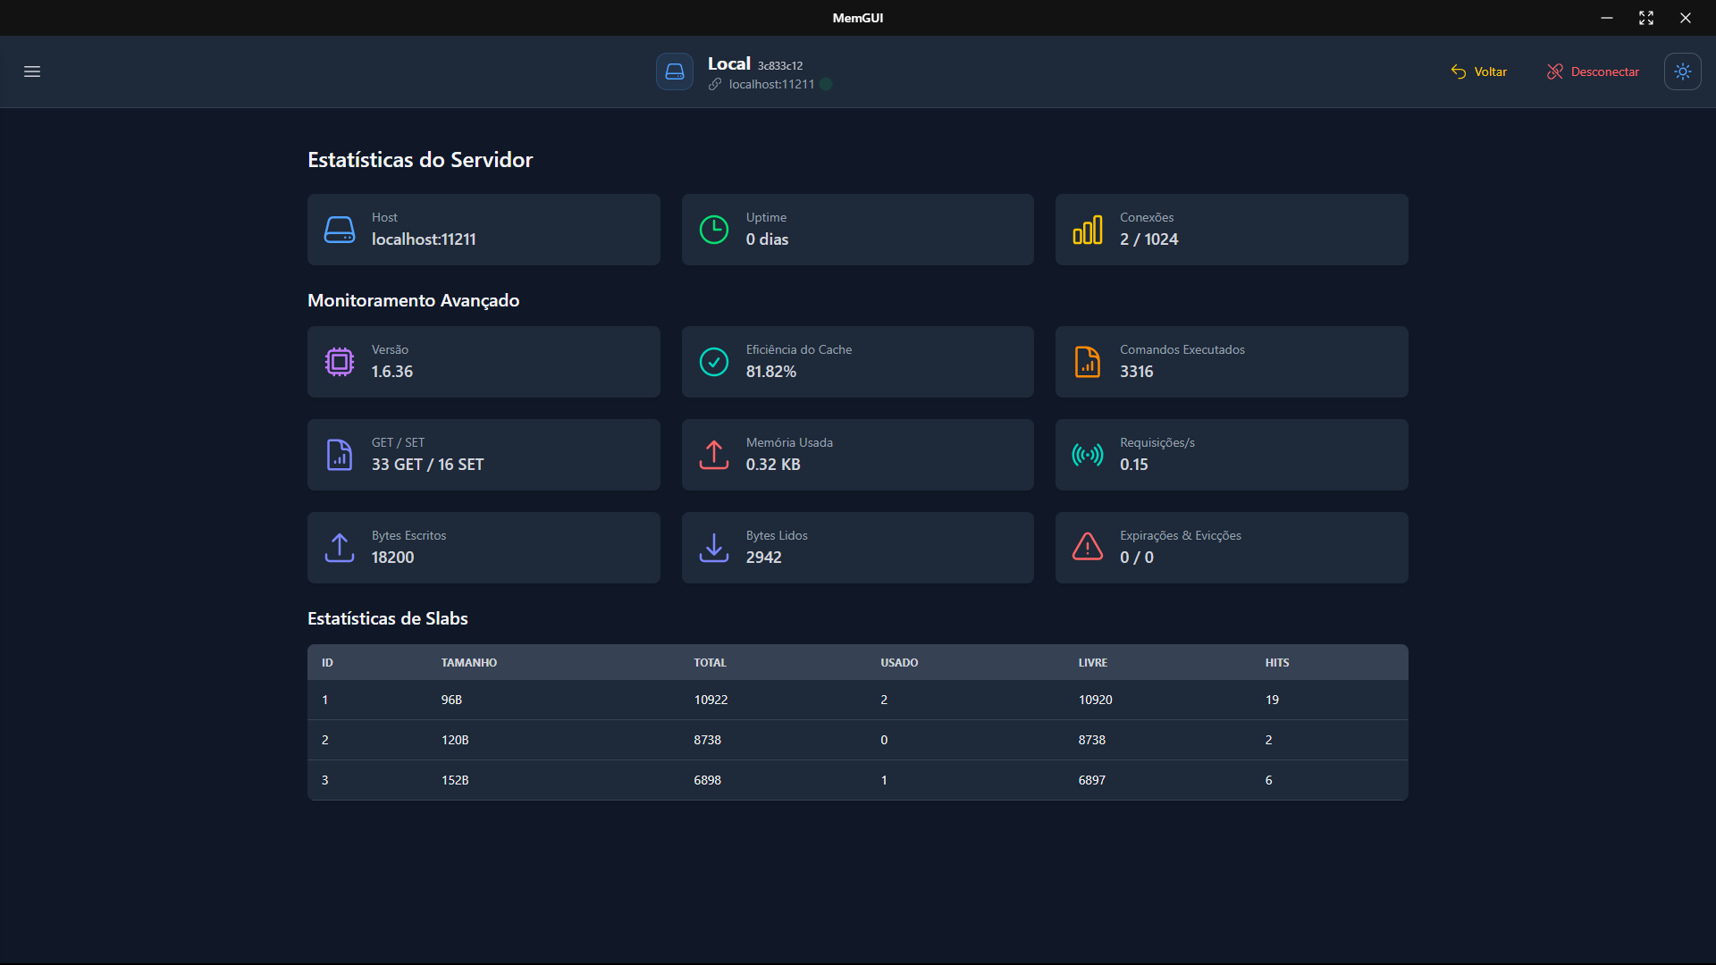The height and width of the screenshot is (965, 1716).
Task: Click the Comandos Executados value 3316
Action: tap(1137, 372)
